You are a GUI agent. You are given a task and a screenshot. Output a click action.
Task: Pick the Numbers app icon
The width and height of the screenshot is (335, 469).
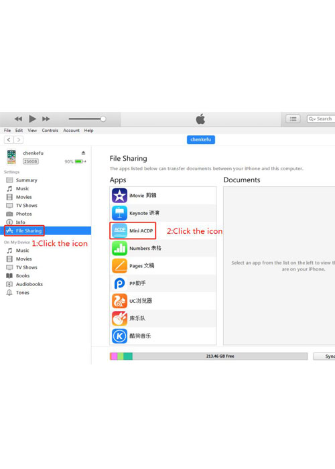click(x=119, y=249)
